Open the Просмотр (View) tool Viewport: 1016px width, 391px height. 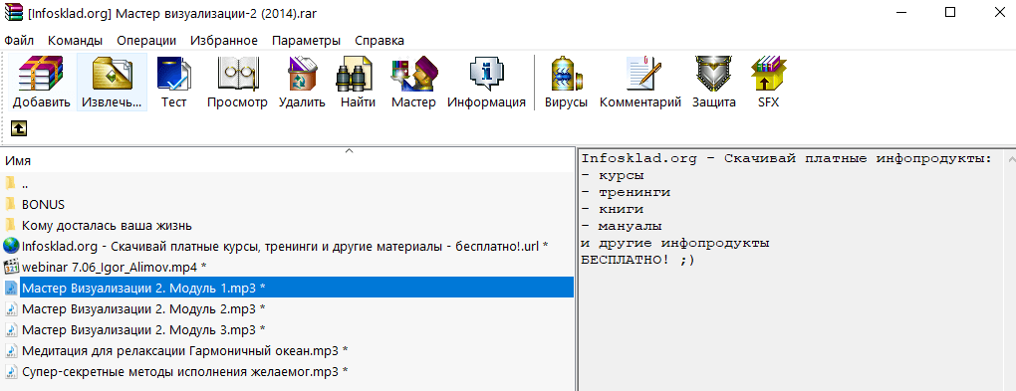click(237, 74)
